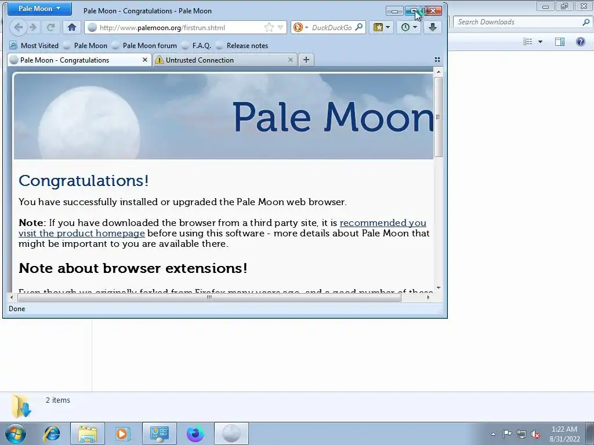594x445 pixels.
Task: Open the History clock toolbar button
Action: pos(409,27)
